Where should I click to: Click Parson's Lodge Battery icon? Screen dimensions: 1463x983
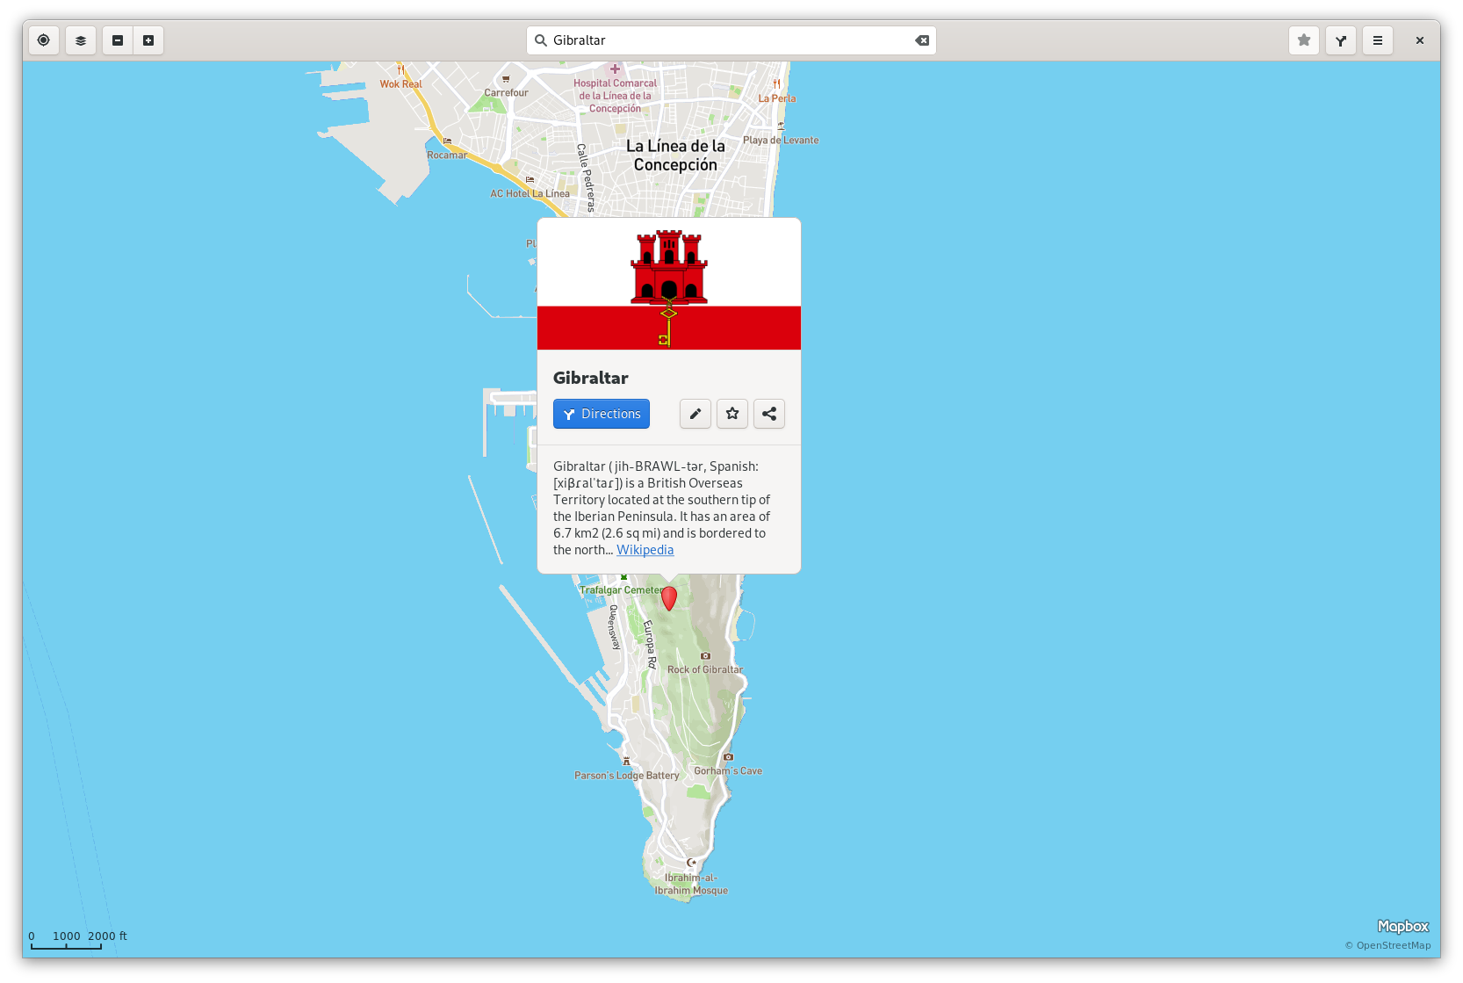626,762
